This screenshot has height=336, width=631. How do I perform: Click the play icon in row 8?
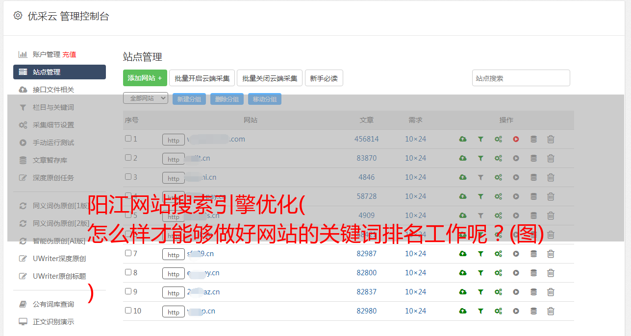[x=516, y=273]
